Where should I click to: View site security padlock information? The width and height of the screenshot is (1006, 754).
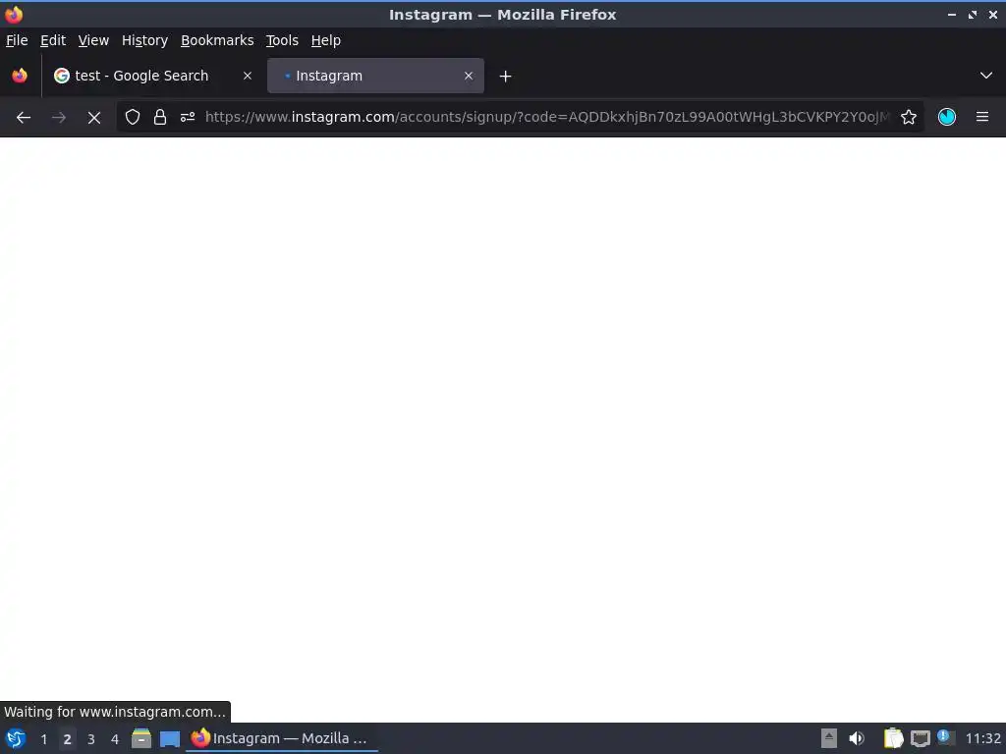point(160,118)
